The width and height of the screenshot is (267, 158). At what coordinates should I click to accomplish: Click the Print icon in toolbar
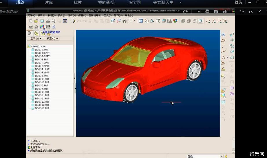(48, 21)
